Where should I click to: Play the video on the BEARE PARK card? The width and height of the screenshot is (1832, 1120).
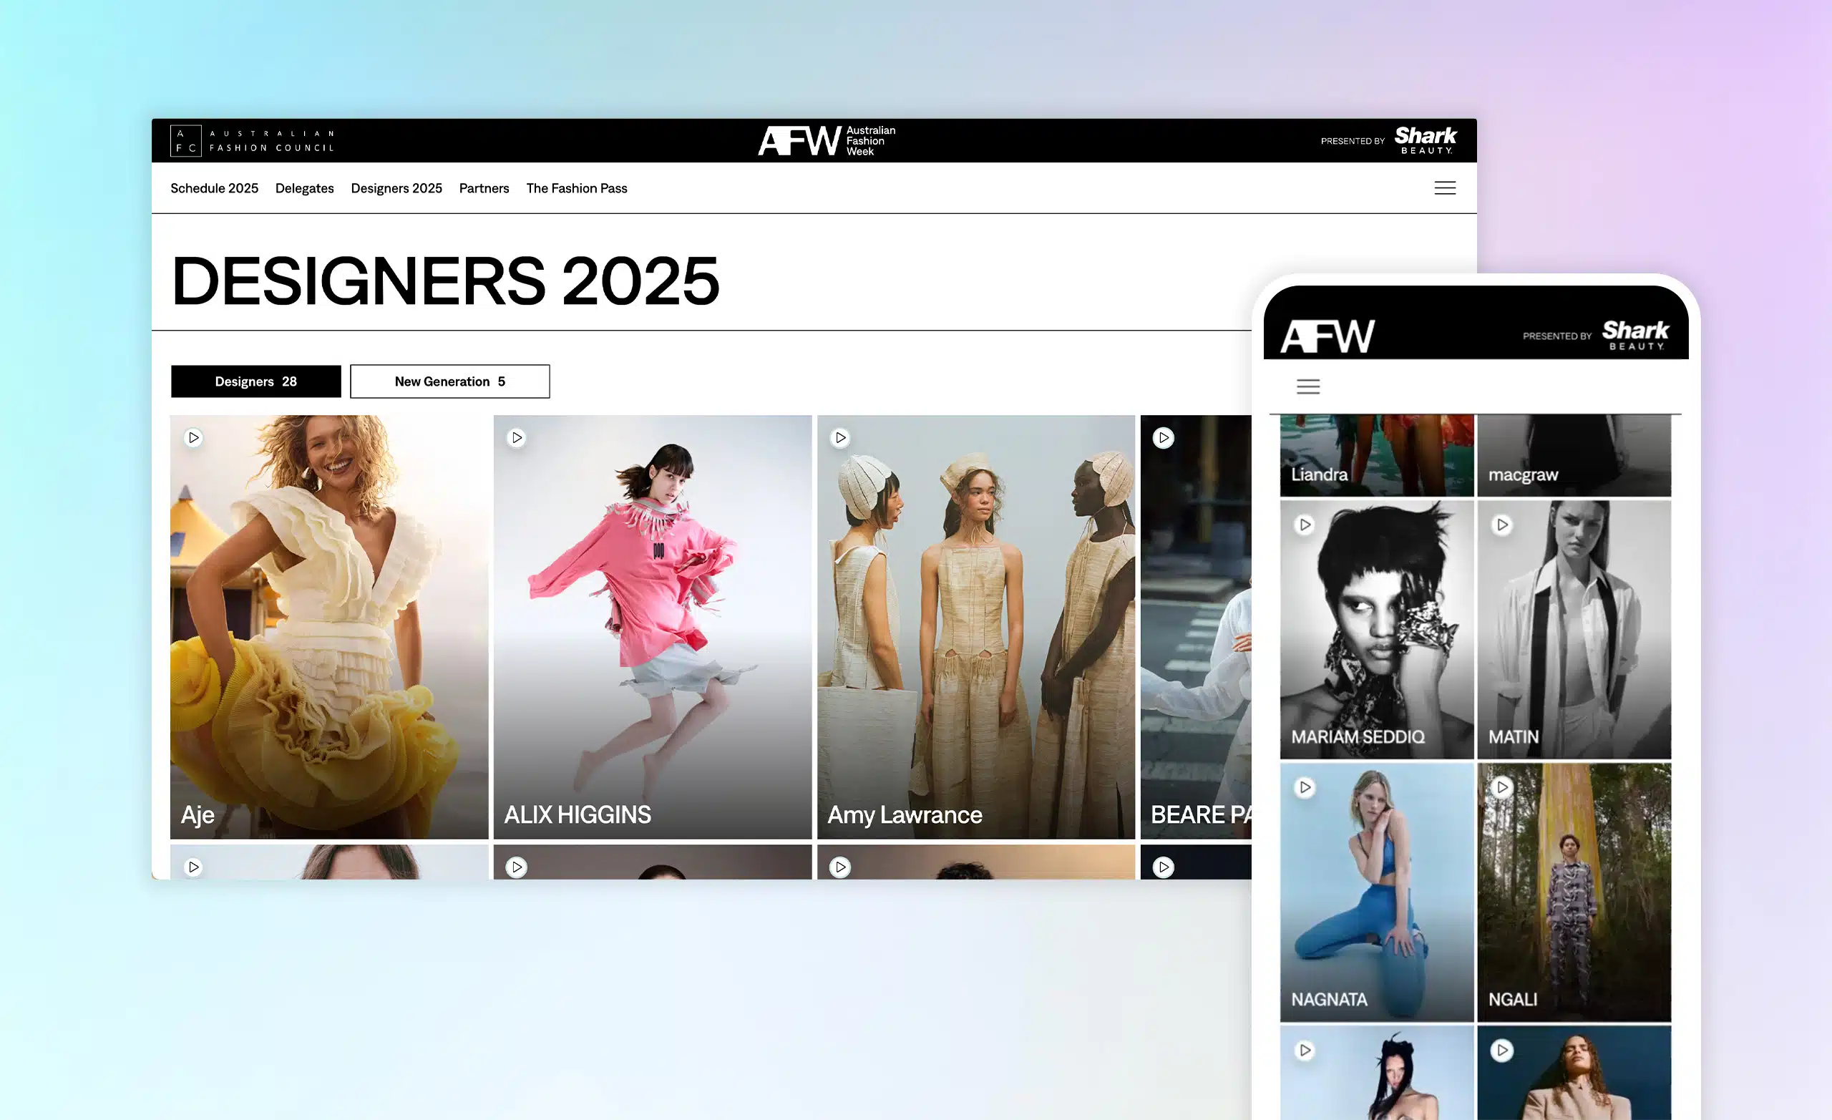point(1164,438)
